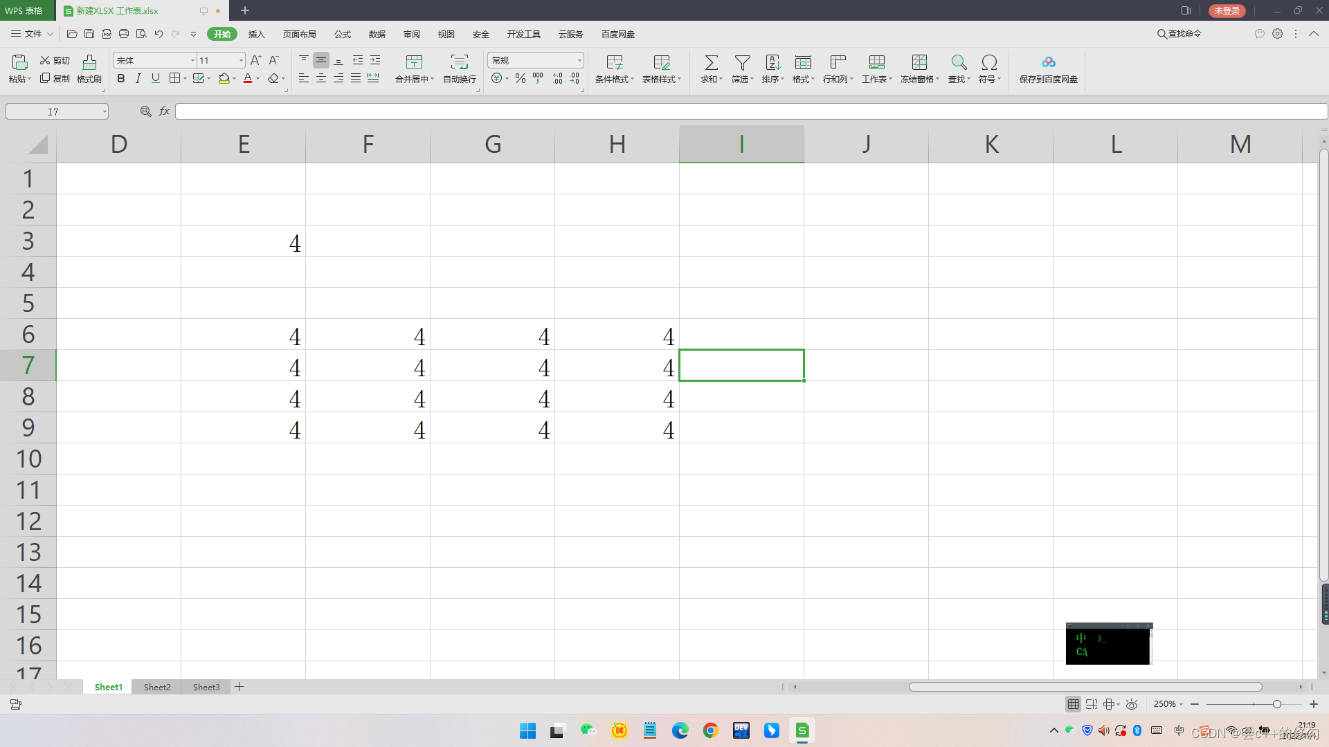The image size is (1329, 747).
Task: Open the Insert (插入) ribbon tab
Action: pos(256,34)
